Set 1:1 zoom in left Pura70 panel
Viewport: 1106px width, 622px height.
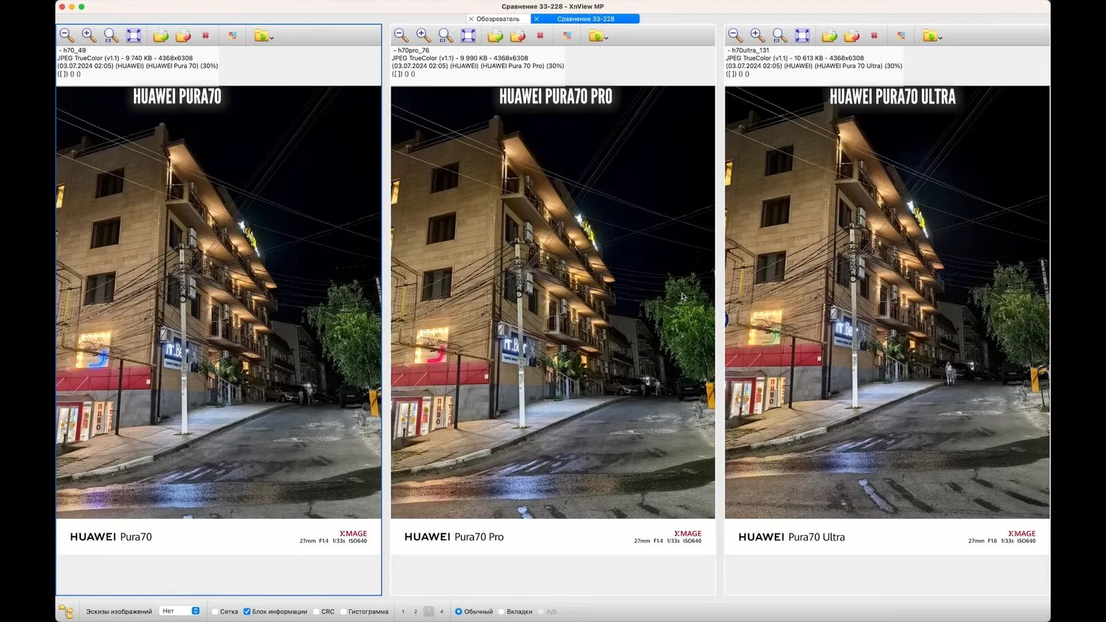pos(111,35)
